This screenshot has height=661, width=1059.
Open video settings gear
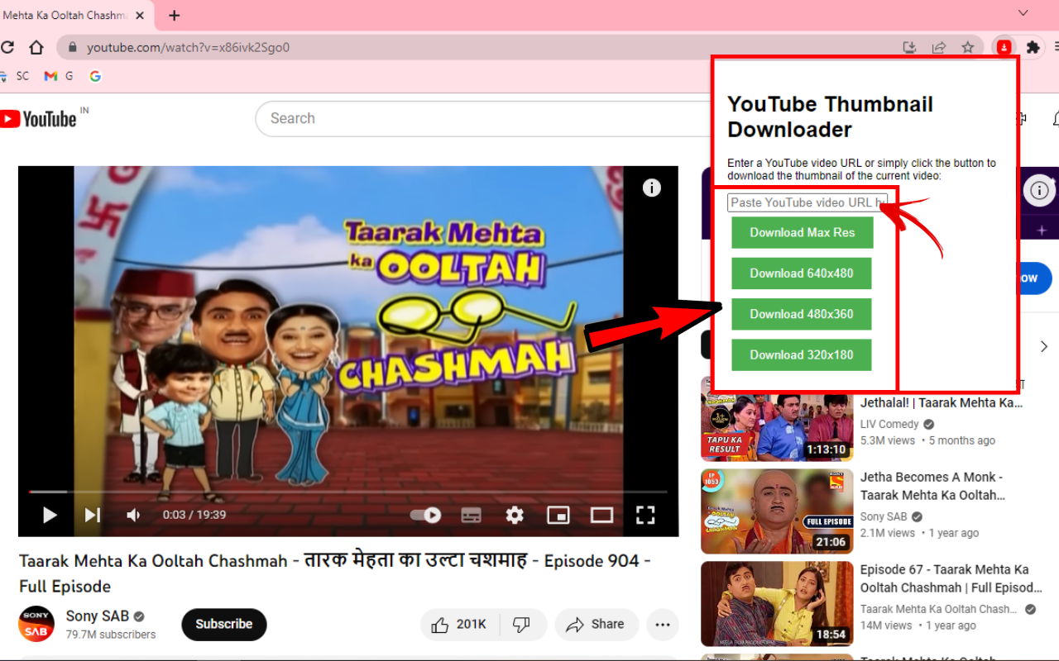pyautogui.click(x=515, y=515)
